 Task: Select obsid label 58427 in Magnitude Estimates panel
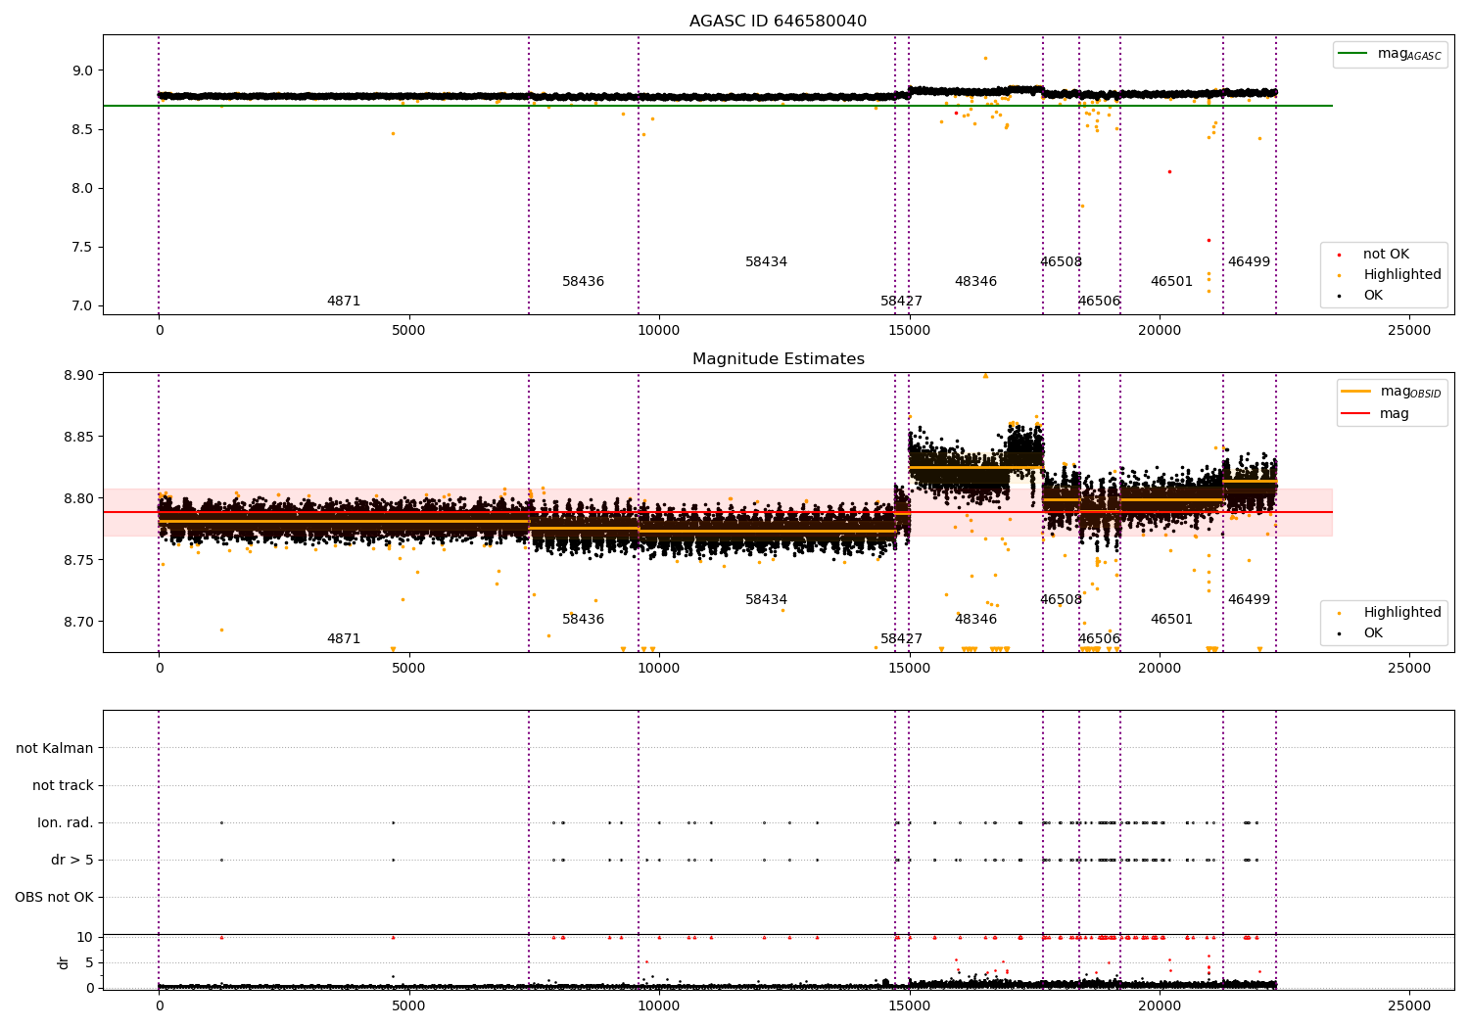click(901, 639)
